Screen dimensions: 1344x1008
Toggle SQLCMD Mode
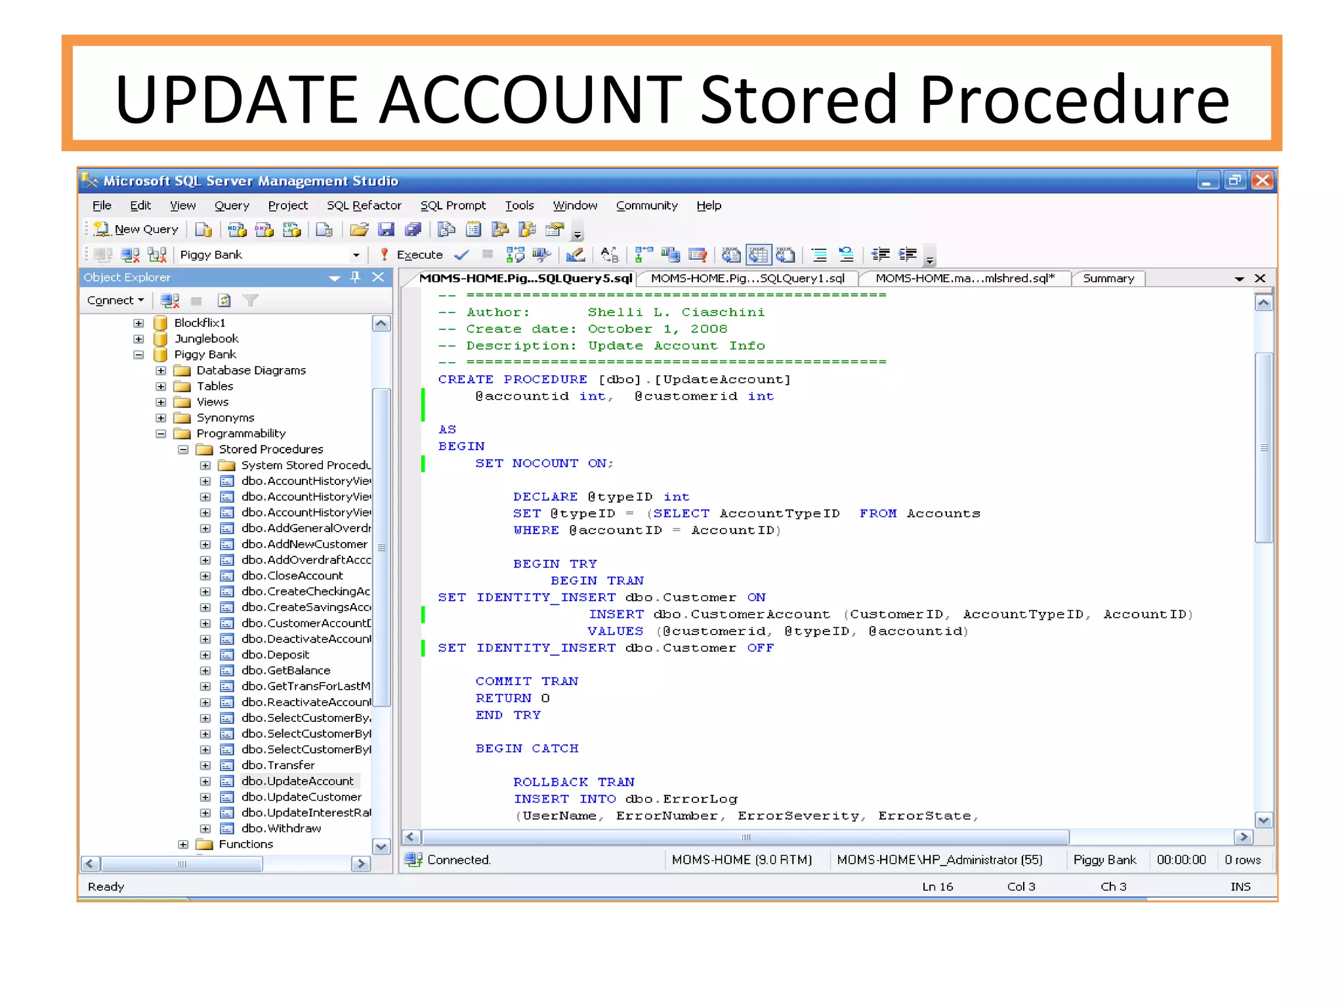pos(698,255)
